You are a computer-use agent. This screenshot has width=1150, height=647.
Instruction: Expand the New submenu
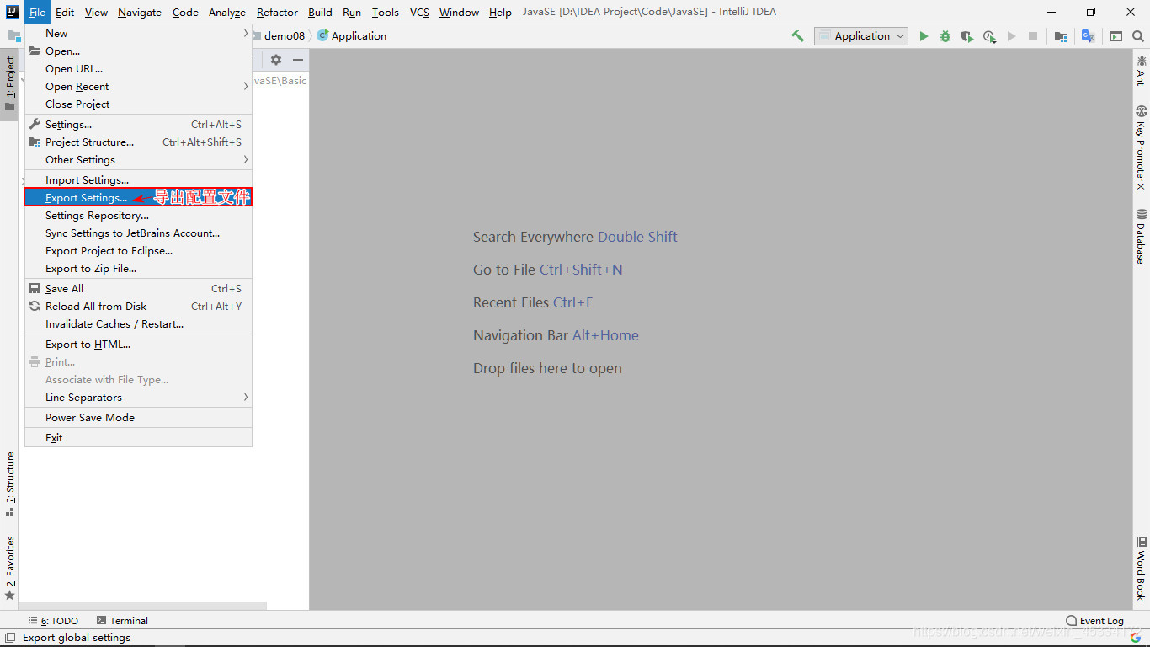pyautogui.click(x=138, y=34)
